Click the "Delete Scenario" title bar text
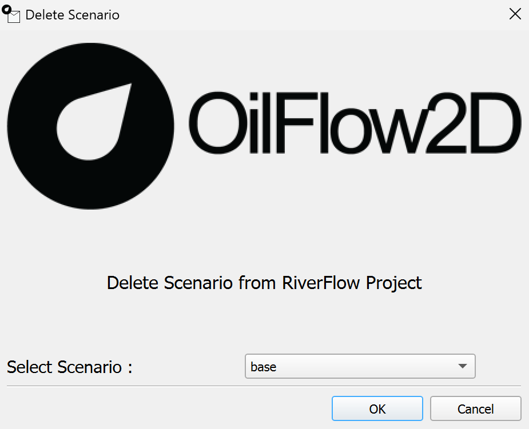The width and height of the screenshot is (529, 429). pos(73,15)
